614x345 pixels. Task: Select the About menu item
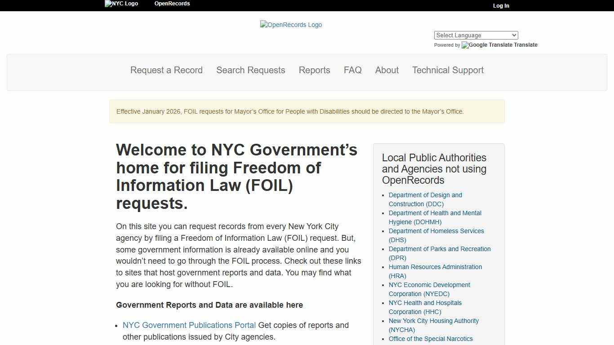coord(387,70)
